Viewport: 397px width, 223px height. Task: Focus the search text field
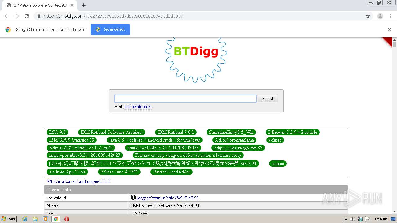point(185,98)
